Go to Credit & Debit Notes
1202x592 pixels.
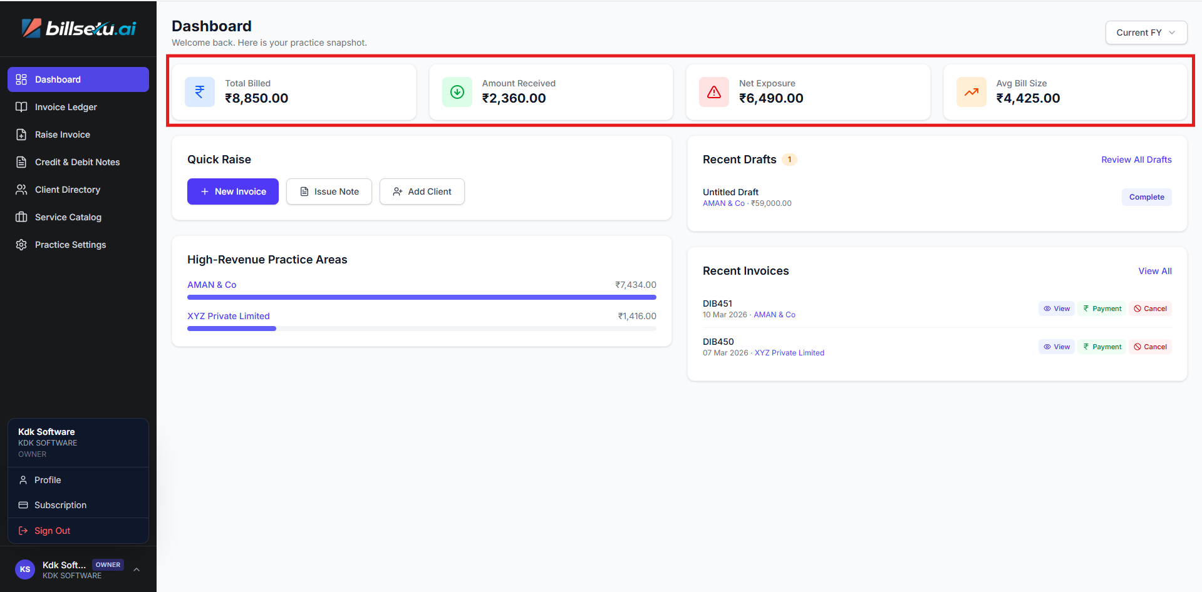pos(77,162)
